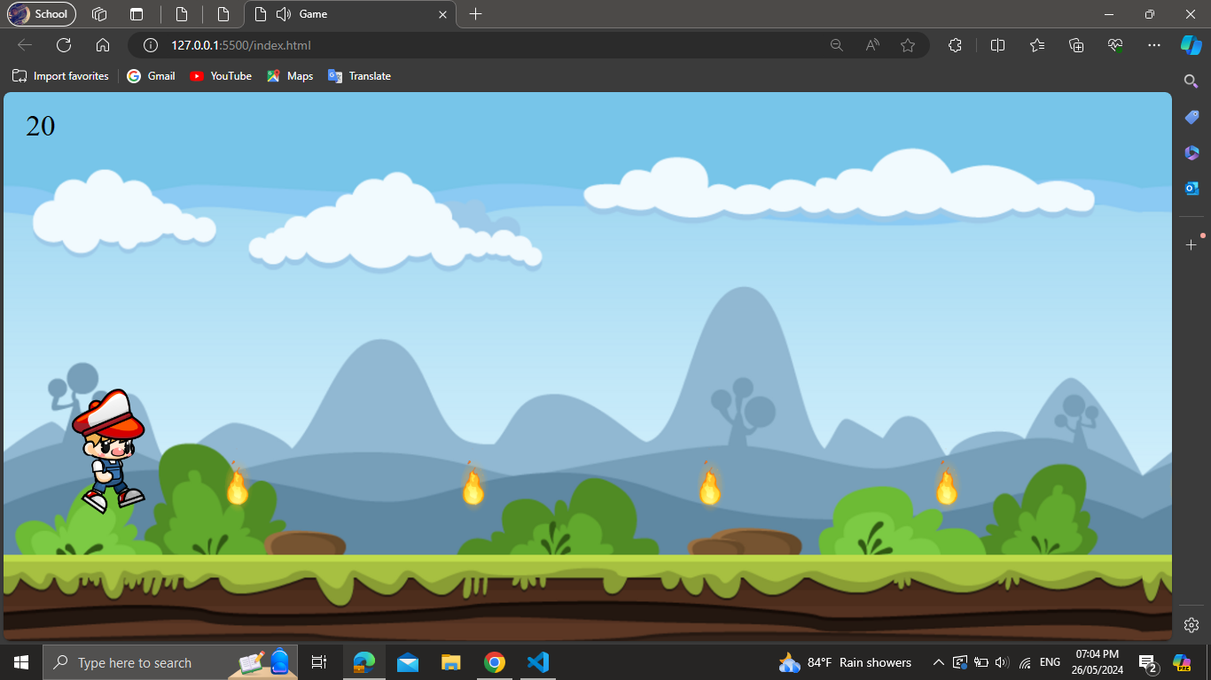1211x680 pixels.
Task: Open File Explorer taskbar icon
Action: click(451, 662)
